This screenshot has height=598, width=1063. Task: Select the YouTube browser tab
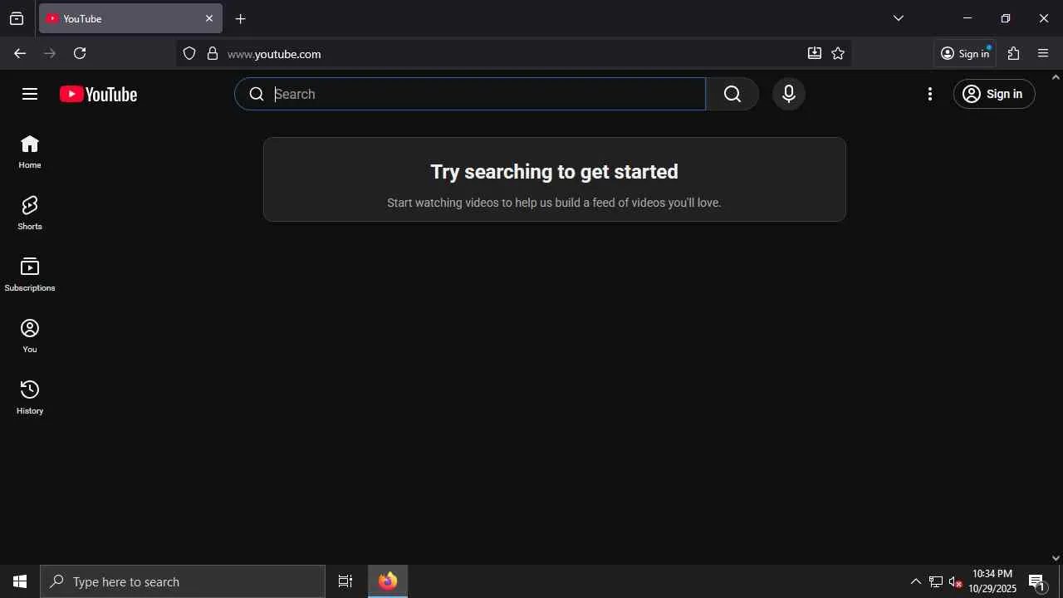click(x=130, y=18)
